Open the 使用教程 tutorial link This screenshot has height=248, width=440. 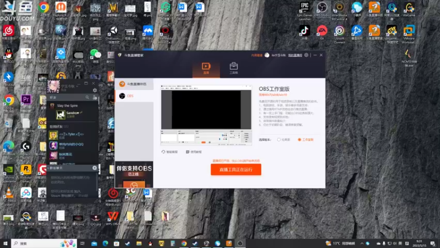tap(194, 152)
